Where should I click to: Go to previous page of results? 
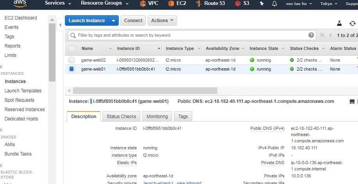(x=330, y=35)
